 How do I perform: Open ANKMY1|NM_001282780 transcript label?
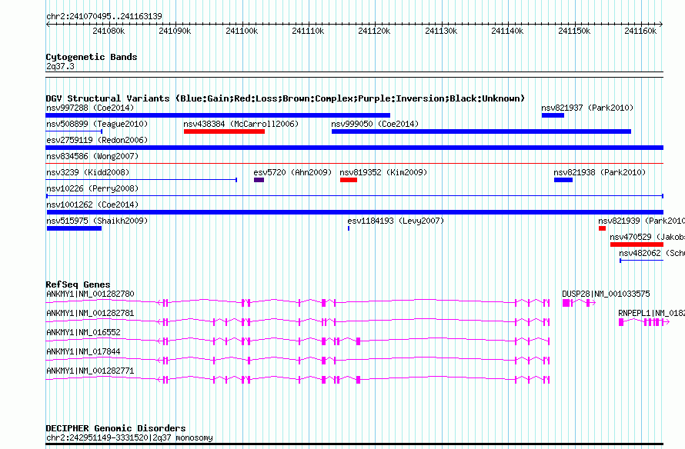(x=90, y=294)
